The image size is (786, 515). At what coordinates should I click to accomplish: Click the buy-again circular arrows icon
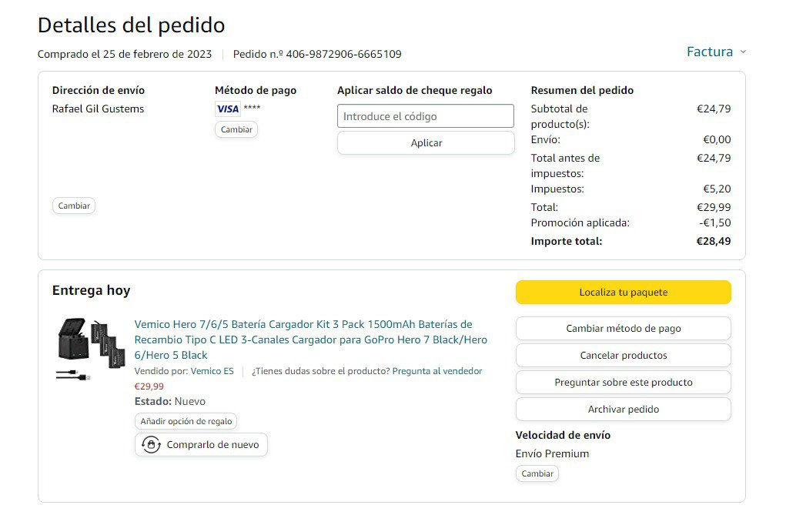[x=151, y=445]
